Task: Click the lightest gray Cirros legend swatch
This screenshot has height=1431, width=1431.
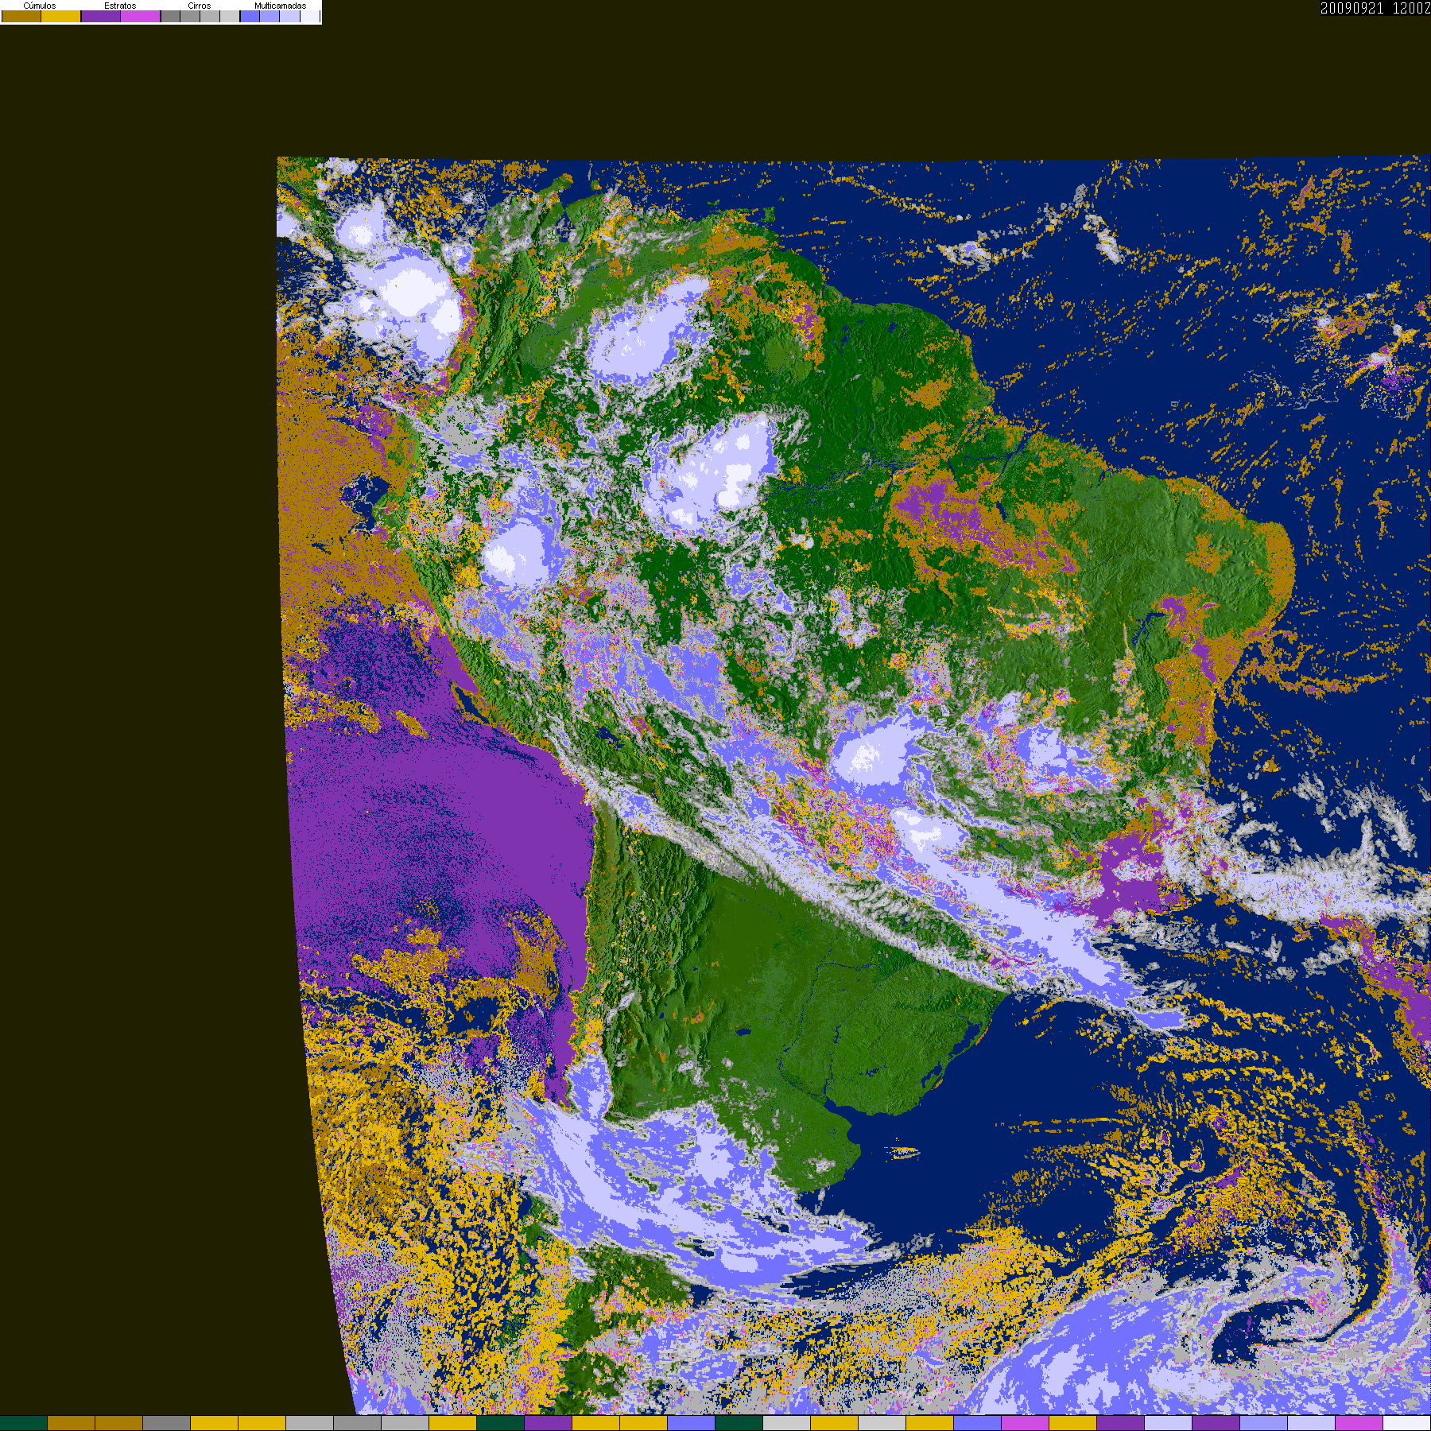Action: click(x=230, y=16)
